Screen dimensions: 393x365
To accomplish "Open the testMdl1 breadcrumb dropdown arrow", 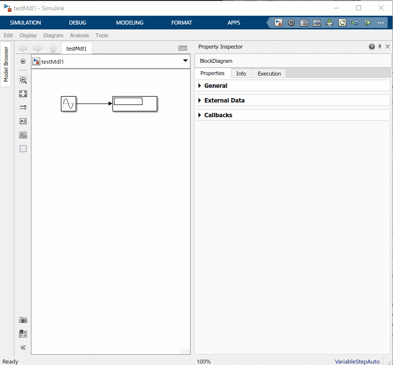I will point(185,61).
